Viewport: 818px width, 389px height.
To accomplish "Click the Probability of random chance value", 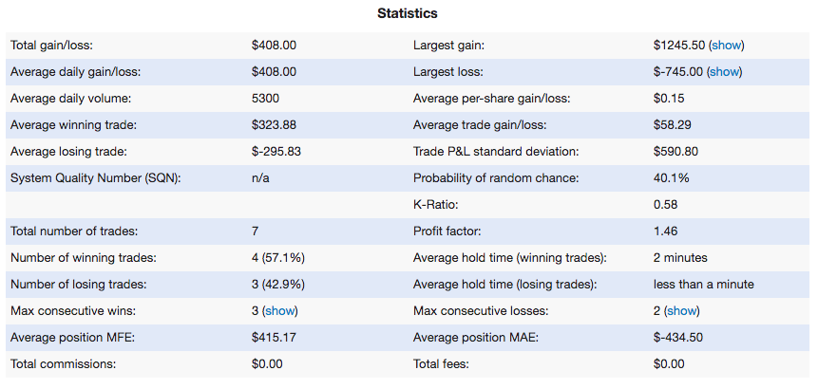I will coord(671,178).
